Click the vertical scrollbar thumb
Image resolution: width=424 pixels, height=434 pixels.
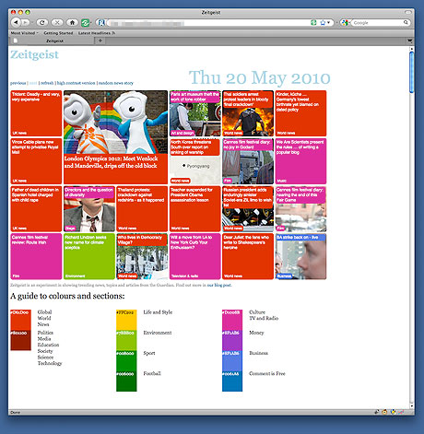412,72
